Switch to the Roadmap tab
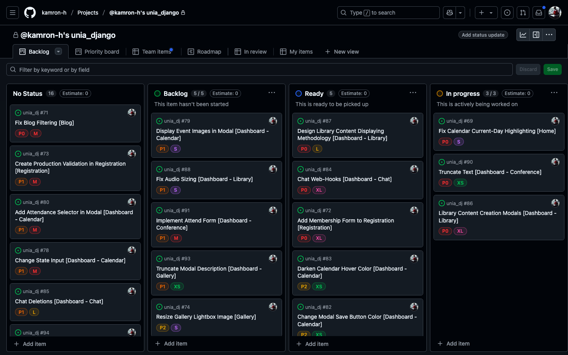 coord(204,52)
